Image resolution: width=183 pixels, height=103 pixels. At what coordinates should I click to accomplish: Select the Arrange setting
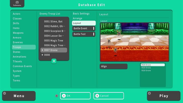coord(77,18)
